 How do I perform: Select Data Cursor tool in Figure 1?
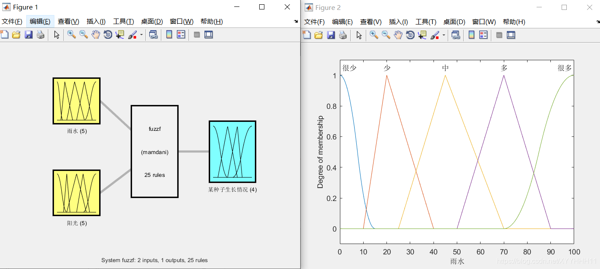click(120, 35)
